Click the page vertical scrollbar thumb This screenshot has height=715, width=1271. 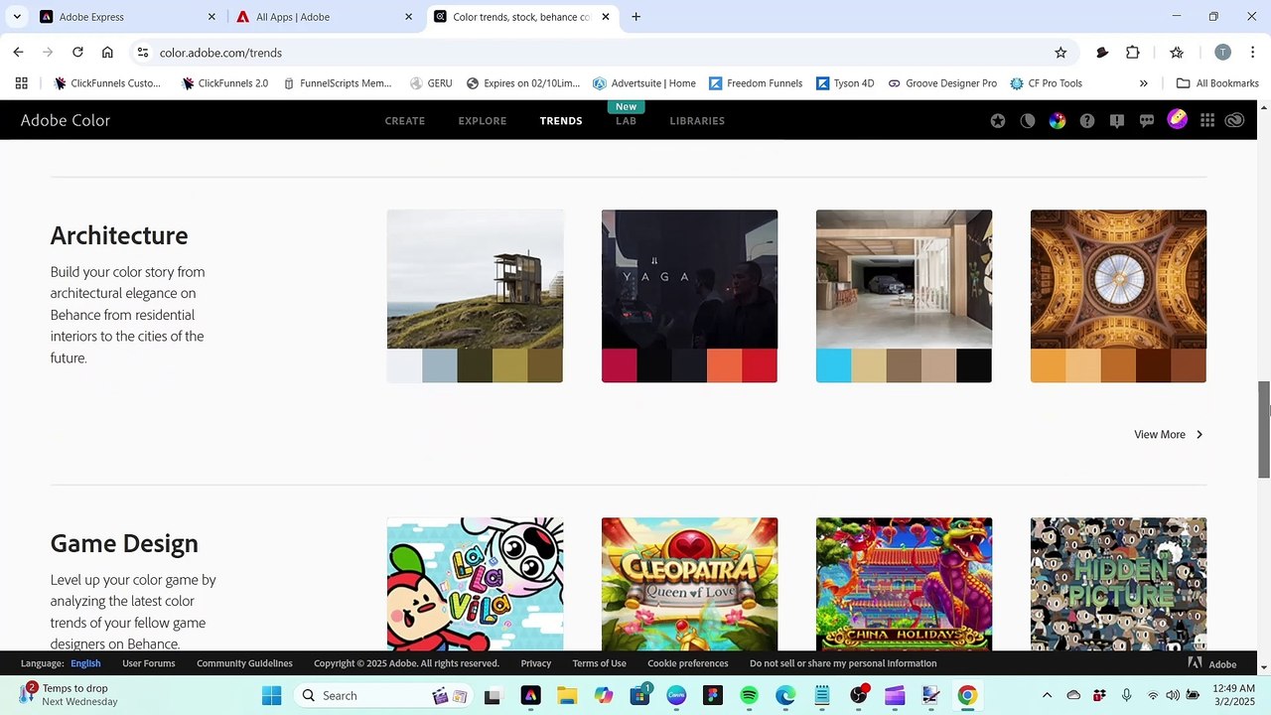1264,429
